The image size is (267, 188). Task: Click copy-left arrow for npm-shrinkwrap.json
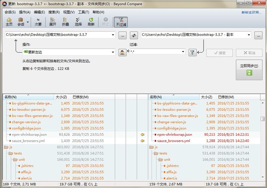[x=143, y=135]
